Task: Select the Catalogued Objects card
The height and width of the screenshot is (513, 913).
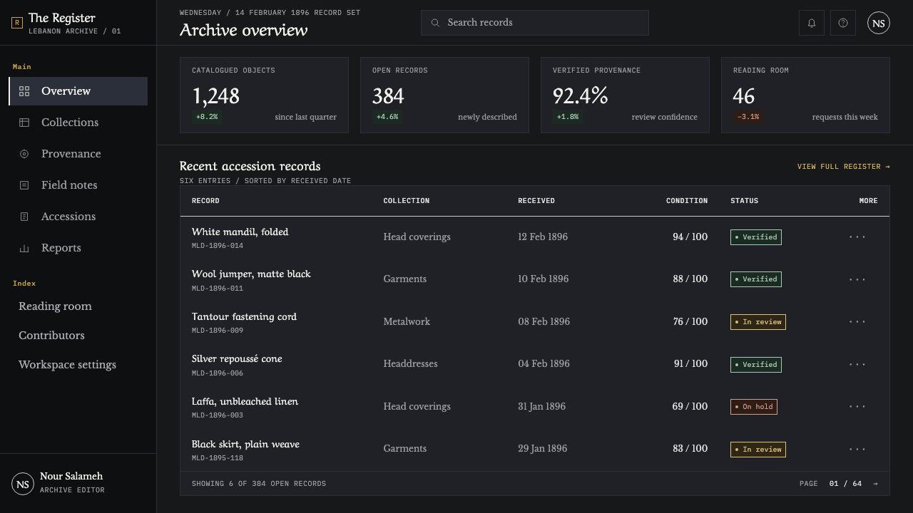Action: click(x=264, y=95)
